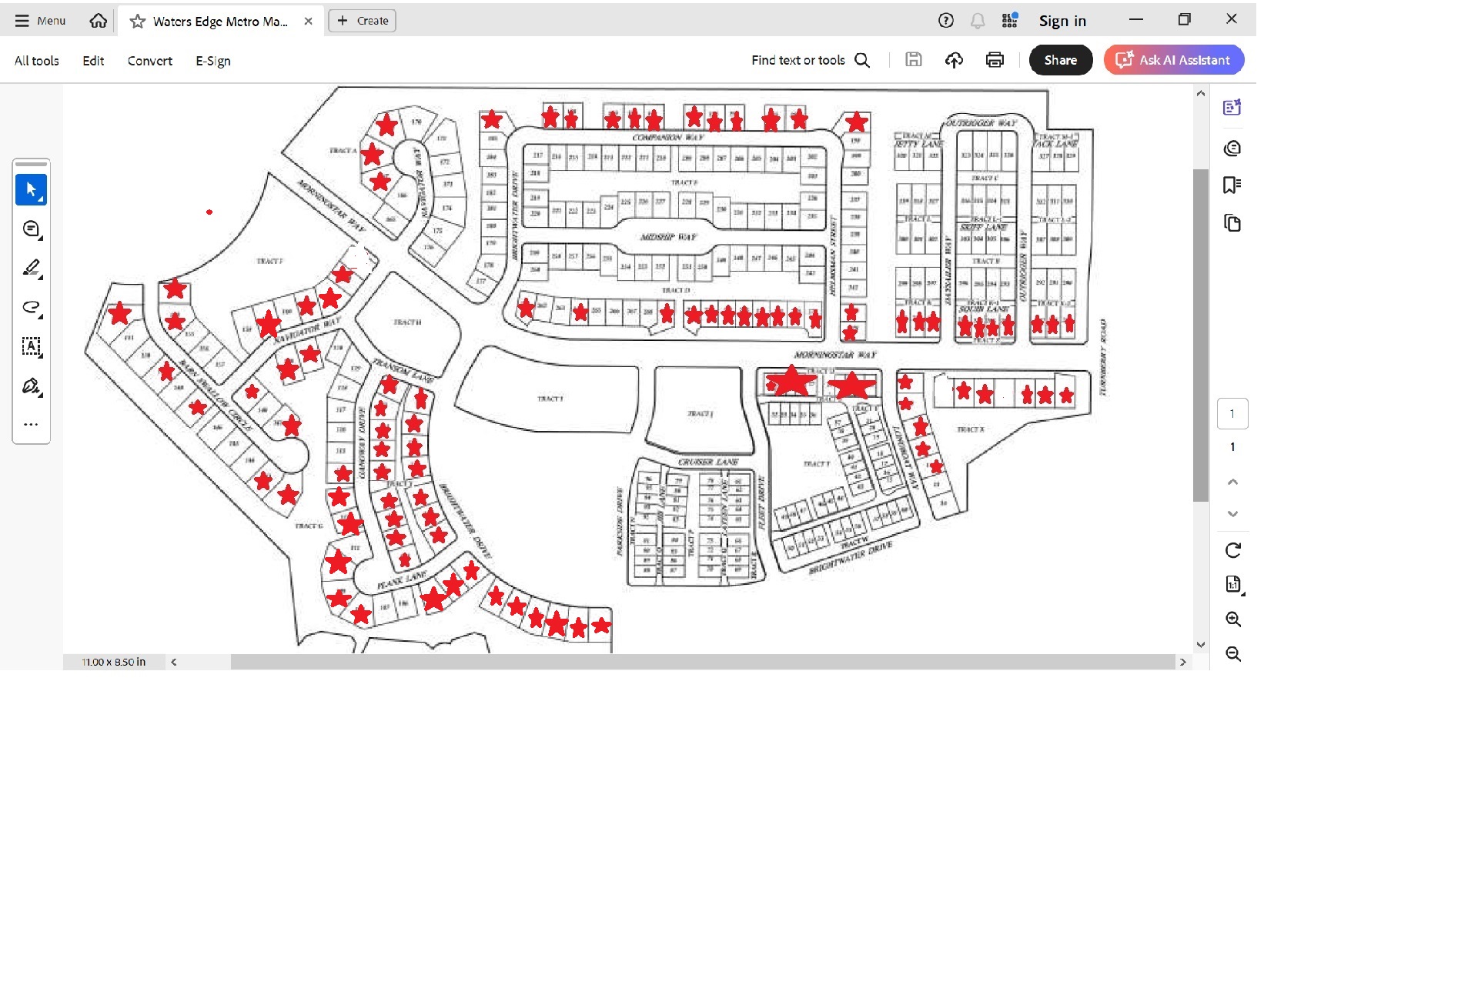Open the main Menu hamburger

(40, 21)
